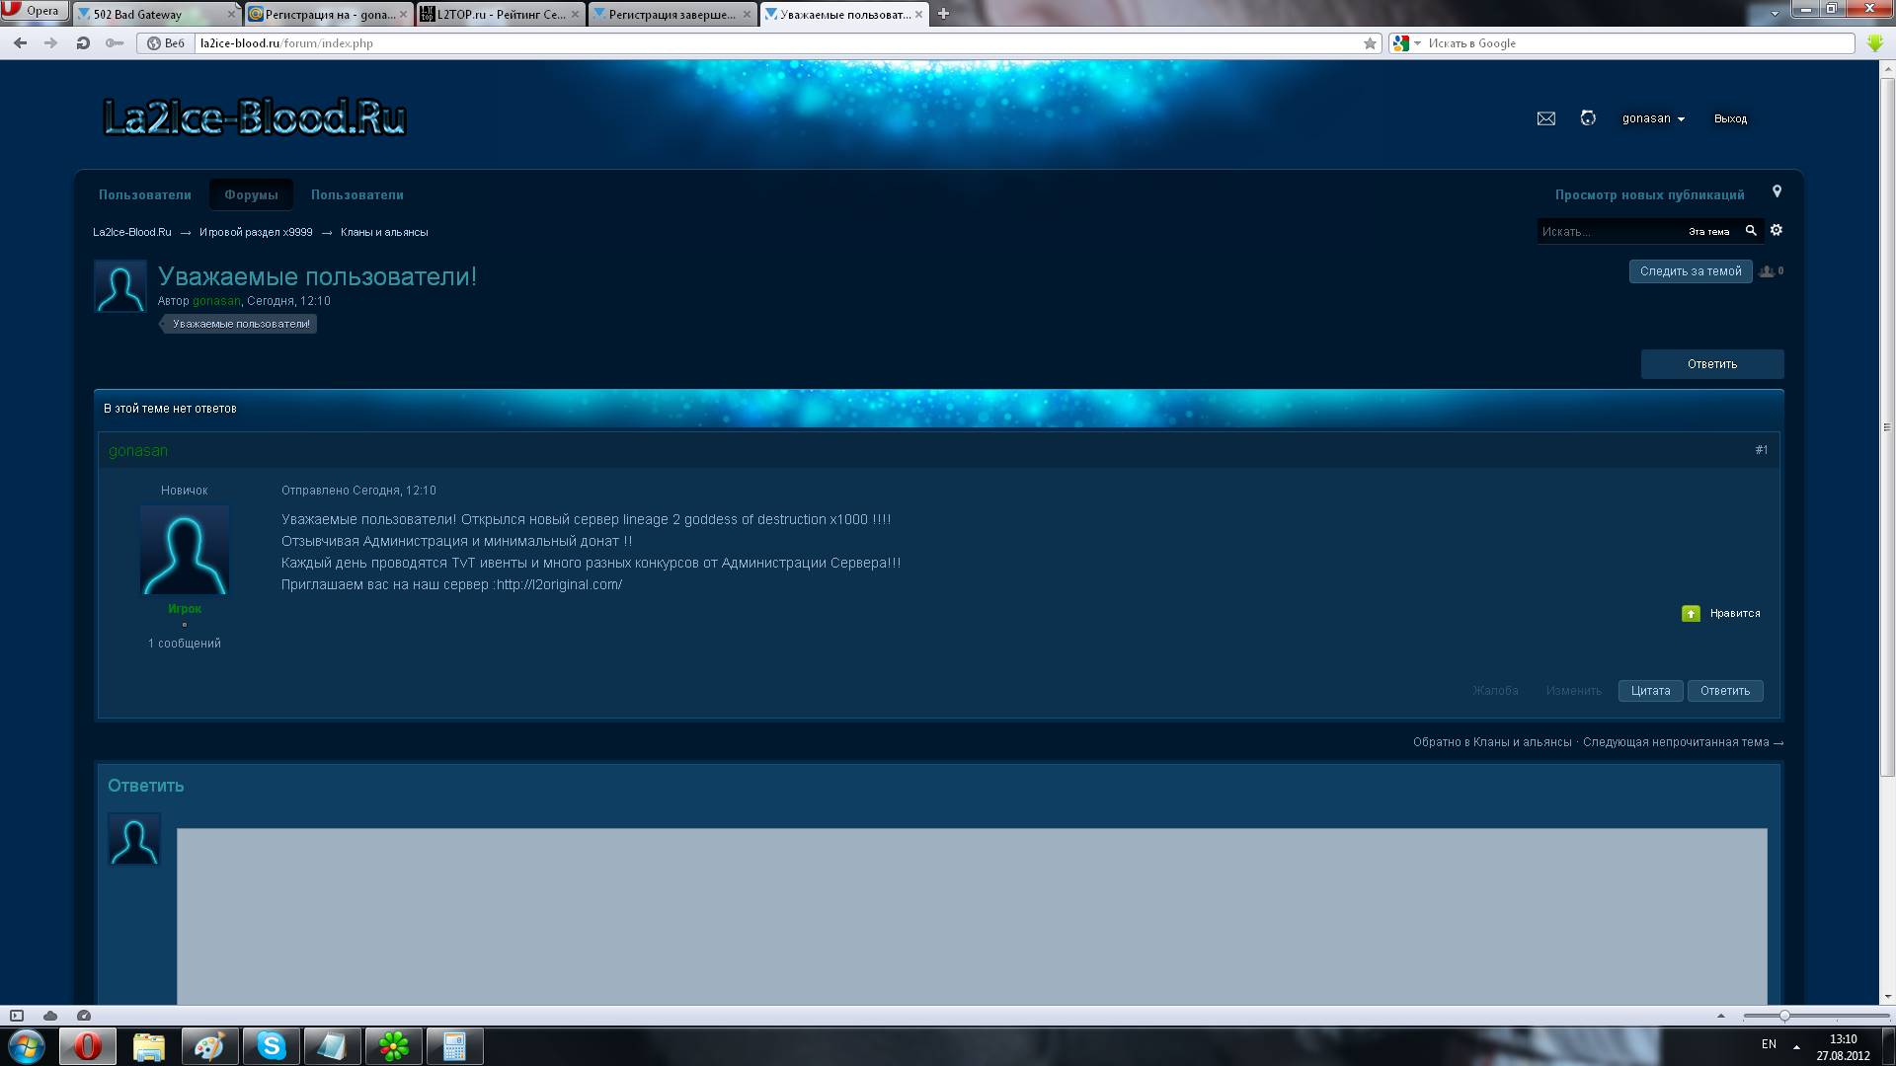Viewport: 1896px width, 1066px height.
Task: Switch to the L2TOP.ru browser tab
Action: point(500,14)
